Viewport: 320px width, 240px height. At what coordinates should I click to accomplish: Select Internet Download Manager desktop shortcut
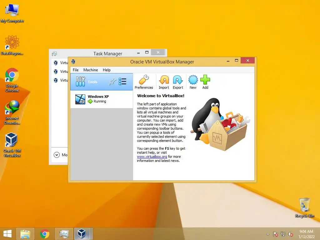pyautogui.click(x=12, y=112)
